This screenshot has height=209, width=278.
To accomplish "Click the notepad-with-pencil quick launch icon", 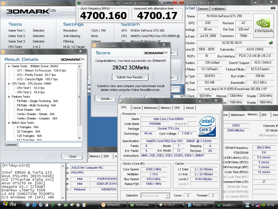I will [x=84, y=205].
